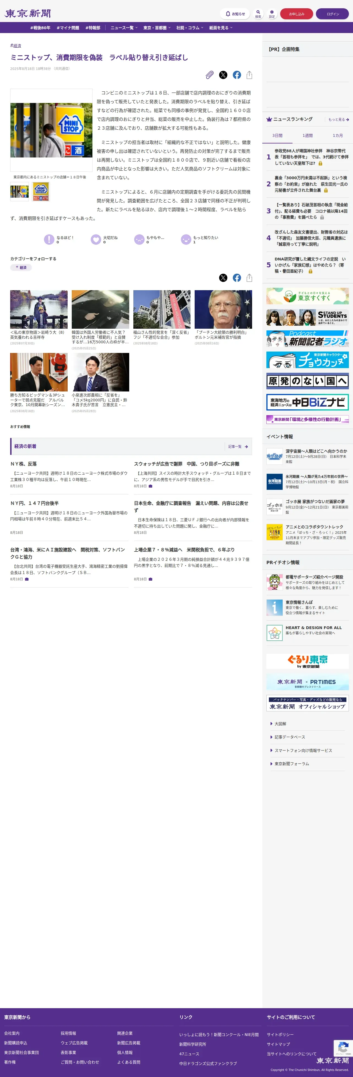Open the ぐるり東京 banner
Image resolution: width=353 pixels, height=1077 pixels.
pos(307,661)
